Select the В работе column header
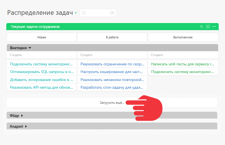 pyautogui.click(x=112, y=37)
